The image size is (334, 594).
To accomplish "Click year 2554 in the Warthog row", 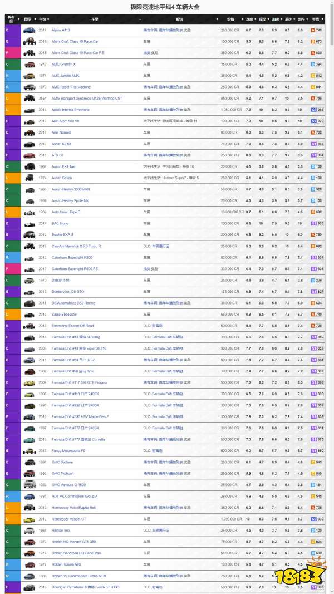I will pos(42,99).
